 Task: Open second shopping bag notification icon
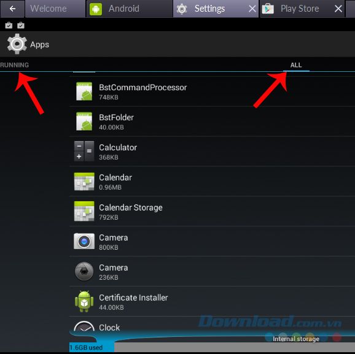(21, 25)
